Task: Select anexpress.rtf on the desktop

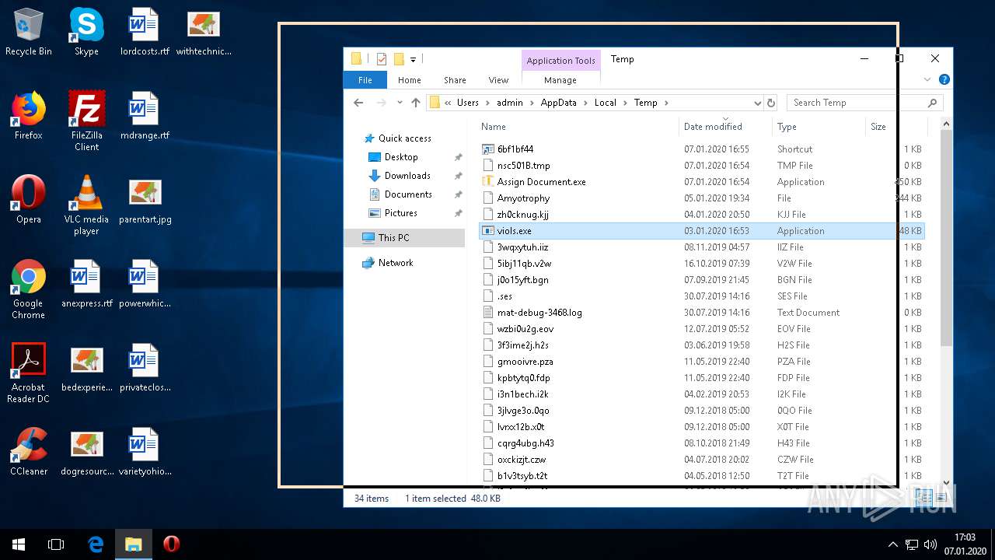Action: click(86, 284)
